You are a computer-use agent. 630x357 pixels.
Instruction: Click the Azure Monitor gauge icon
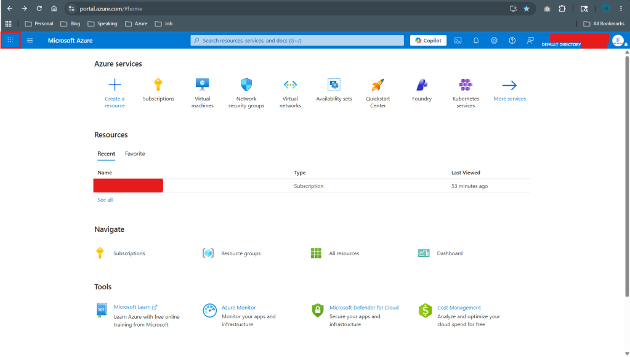[x=210, y=311]
